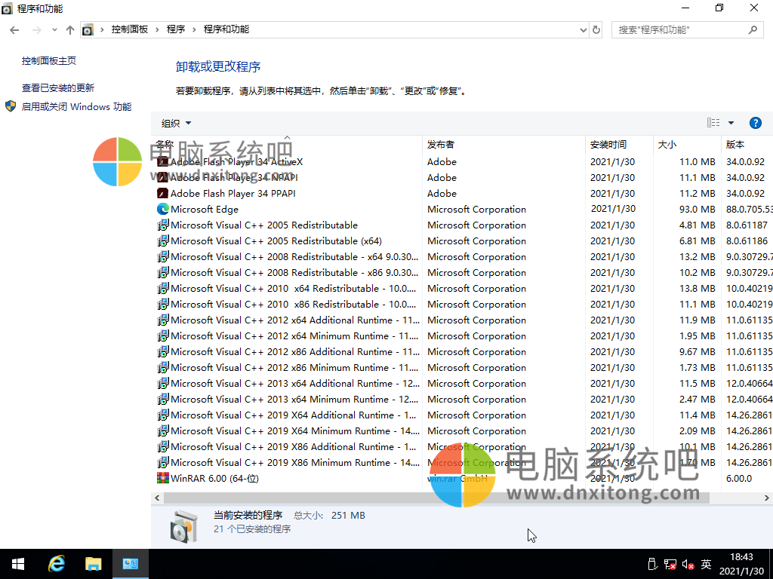The image size is (773, 579).
Task: Refresh the list with the address bar refresh icon
Action: click(x=597, y=31)
